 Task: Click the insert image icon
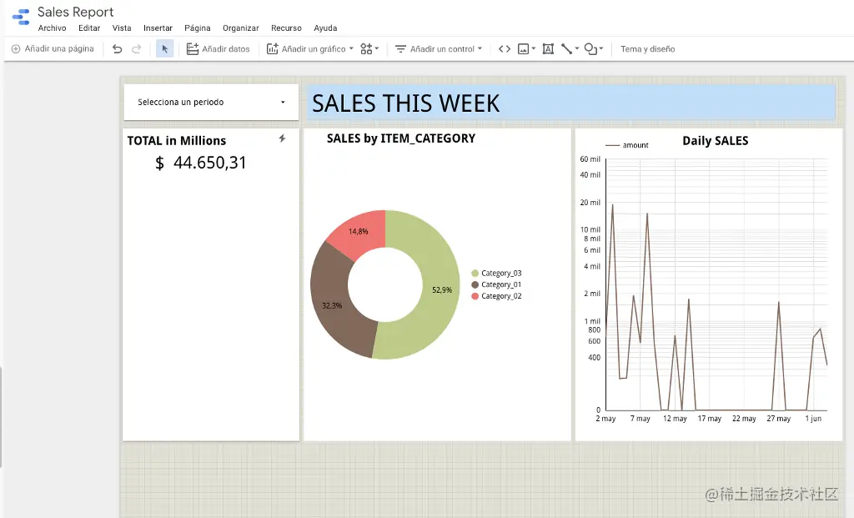pos(523,49)
